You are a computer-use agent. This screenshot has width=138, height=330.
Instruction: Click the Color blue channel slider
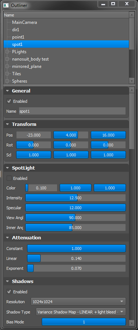point(110,188)
